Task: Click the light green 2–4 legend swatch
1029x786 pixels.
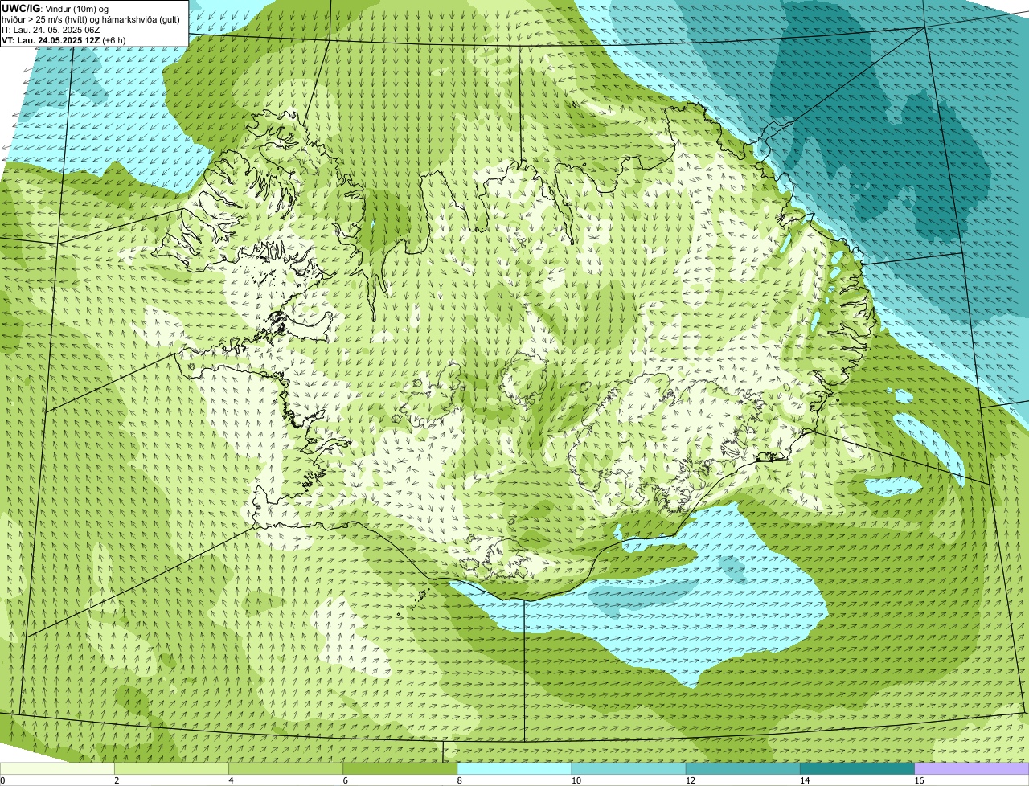Action: [171, 768]
